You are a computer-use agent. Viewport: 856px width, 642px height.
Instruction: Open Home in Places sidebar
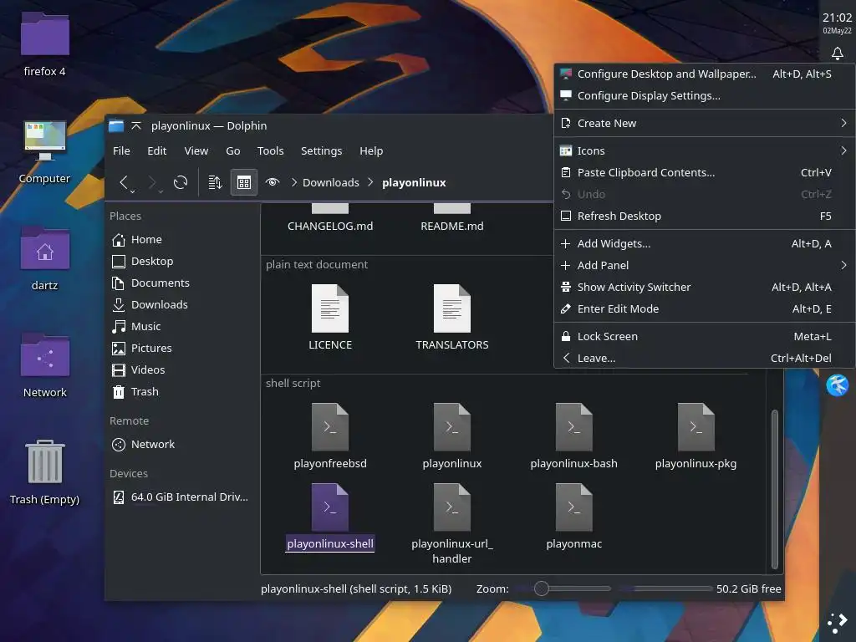click(x=182, y=239)
